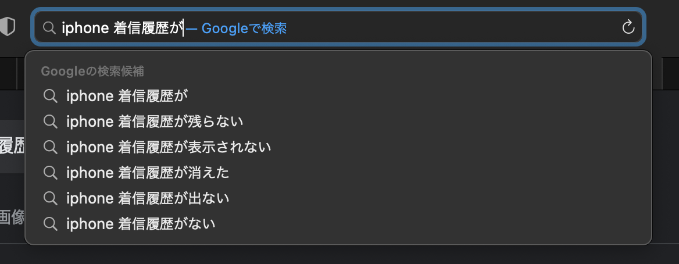This screenshot has height=264, width=679.
Task: Click the privacy report shield icon
Action: pyautogui.click(x=7, y=27)
